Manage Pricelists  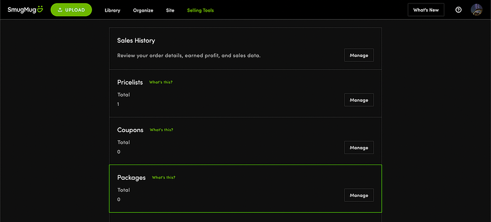click(x=359, y=100)
